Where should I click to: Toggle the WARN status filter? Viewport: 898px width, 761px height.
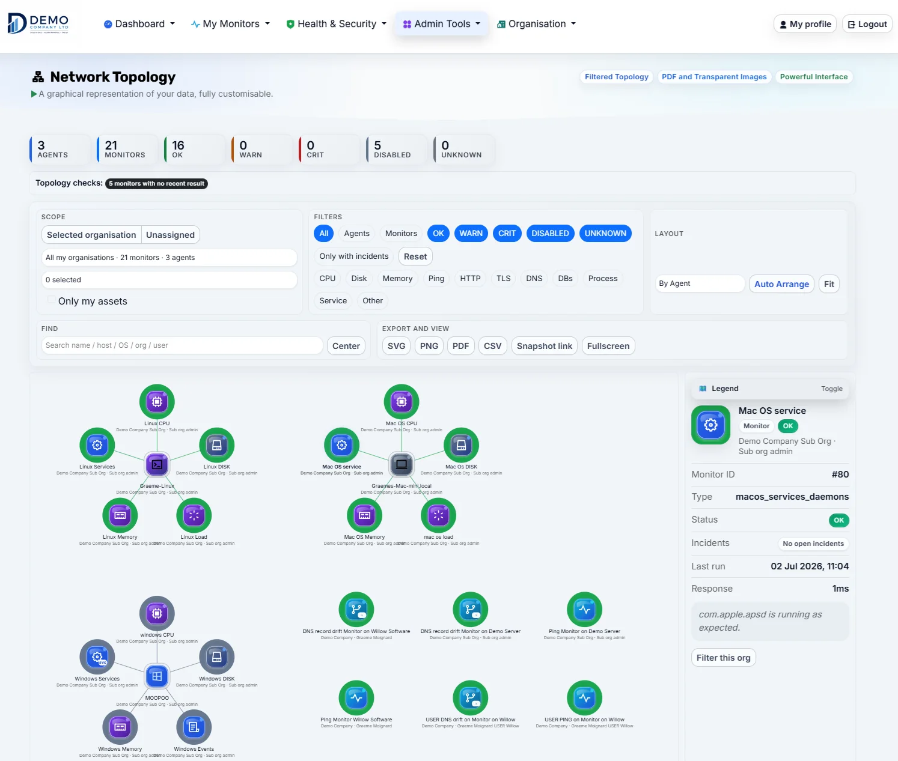pyautogui.click(x=471, y=234)
